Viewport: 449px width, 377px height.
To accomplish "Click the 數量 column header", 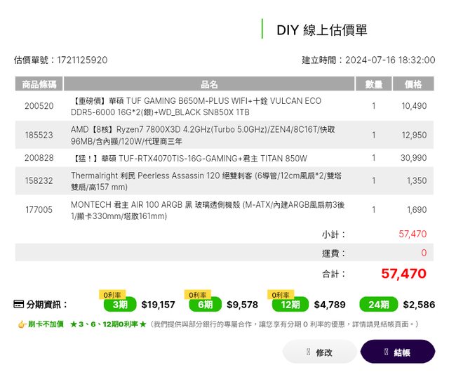I will 374,84.
